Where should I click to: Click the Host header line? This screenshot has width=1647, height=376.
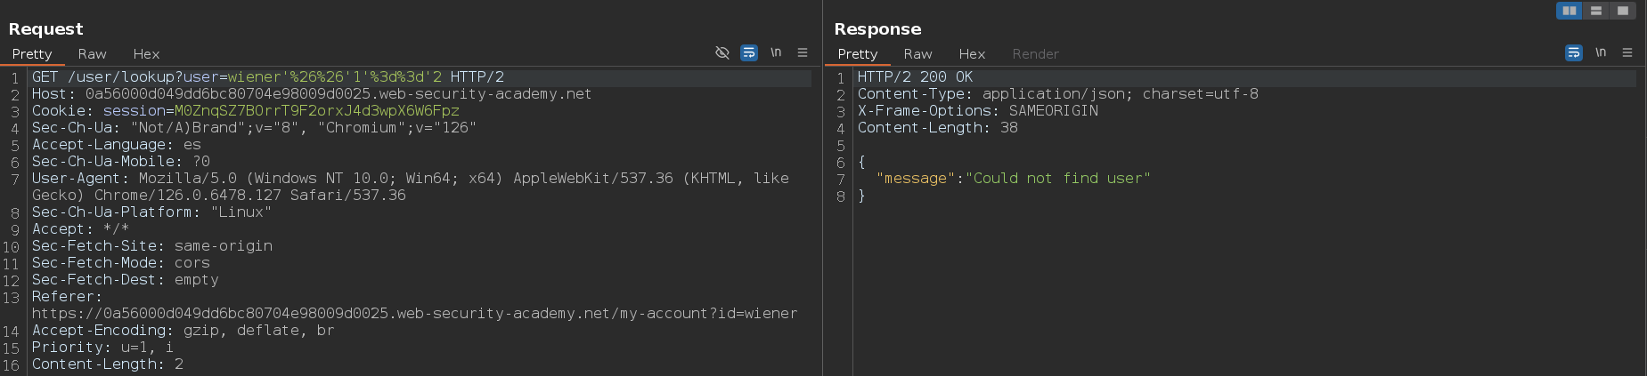(312, 94)
